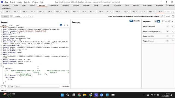Select side-by-side response layout icon

131,21
